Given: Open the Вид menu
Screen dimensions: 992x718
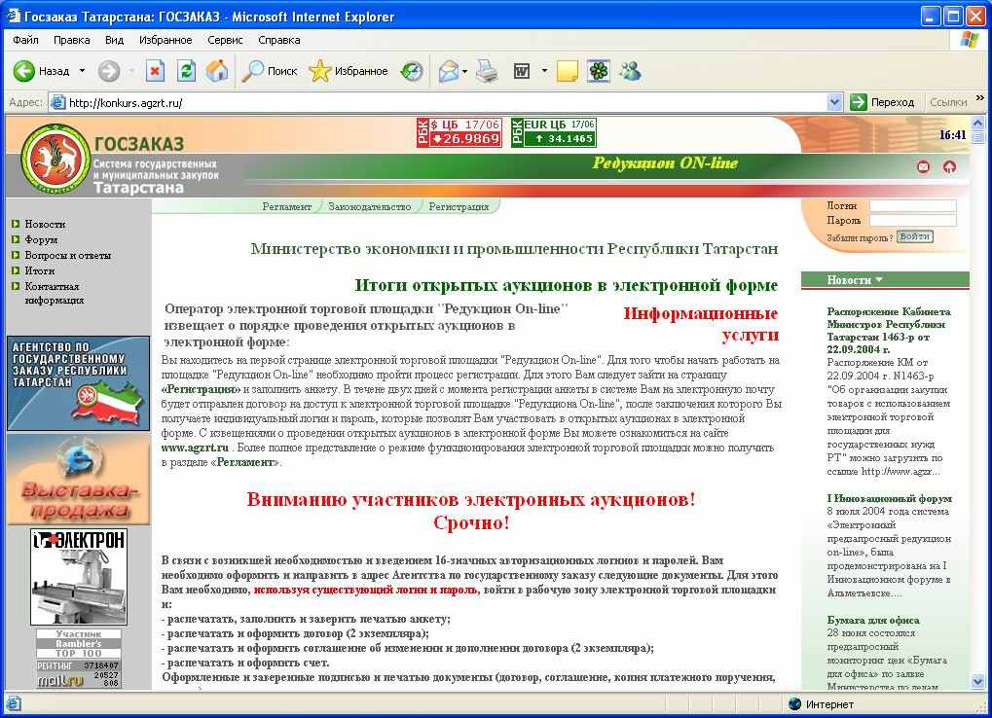Looking at the screenshot, I should 114,40.
